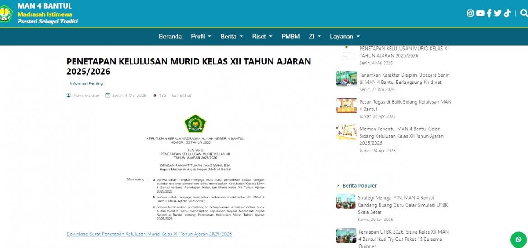Click the Kementerian Agama emblem in the document
The height and width of the screenshot is (248, 528).
pyautogui.click(x=195, y=124)
